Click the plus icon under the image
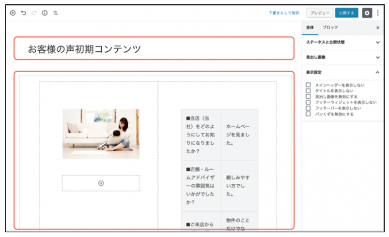 [101, 183]
